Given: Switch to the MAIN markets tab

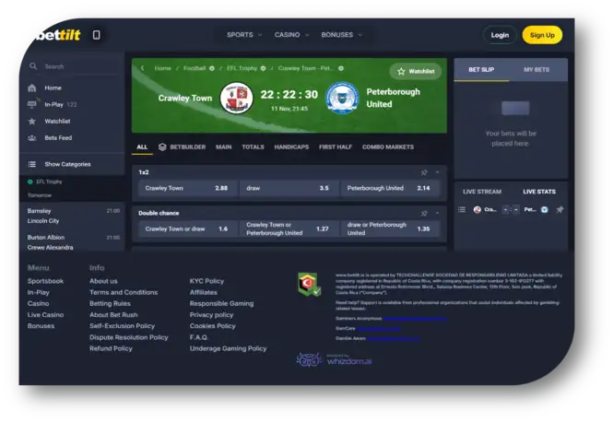Looking at the screenshot, I should coord(224,147).
